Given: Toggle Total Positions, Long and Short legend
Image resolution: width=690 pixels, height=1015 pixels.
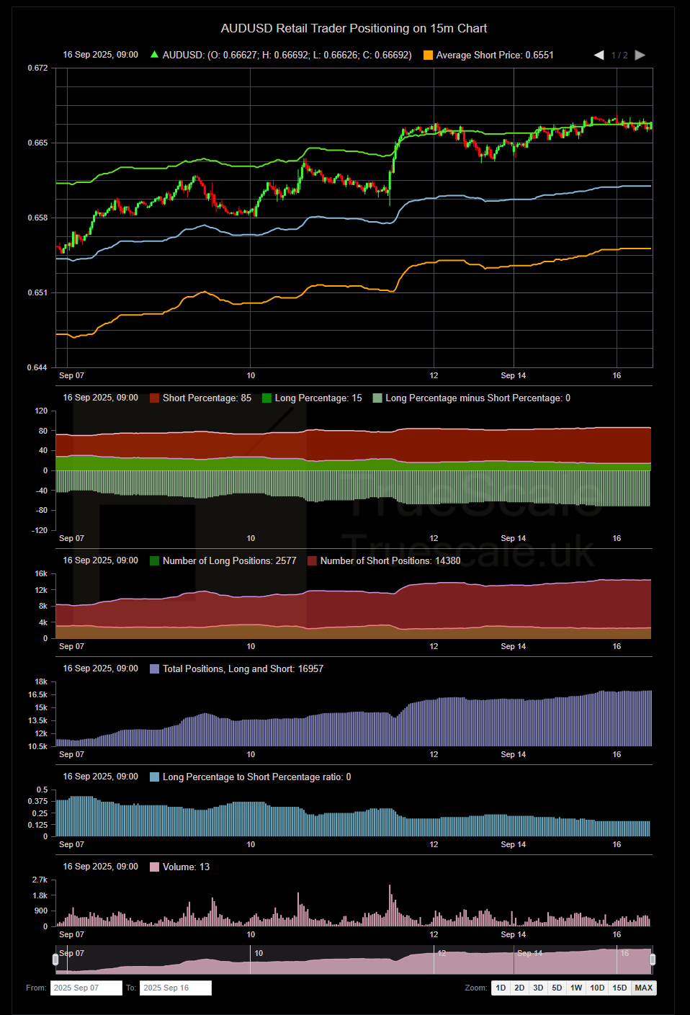Looking at the screenshot, I should tap(154, 669).
